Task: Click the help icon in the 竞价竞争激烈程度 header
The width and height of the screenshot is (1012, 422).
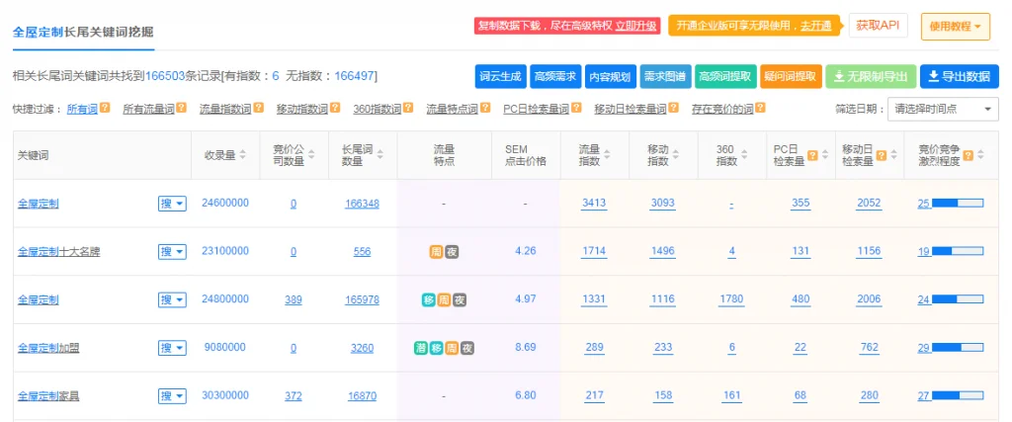Action: coord(968,155)
